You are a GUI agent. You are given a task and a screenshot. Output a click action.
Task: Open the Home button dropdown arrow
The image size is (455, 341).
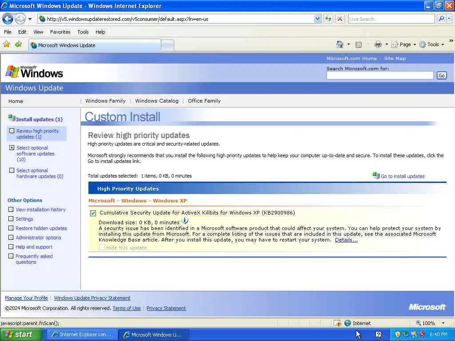(x=348, y=44)
